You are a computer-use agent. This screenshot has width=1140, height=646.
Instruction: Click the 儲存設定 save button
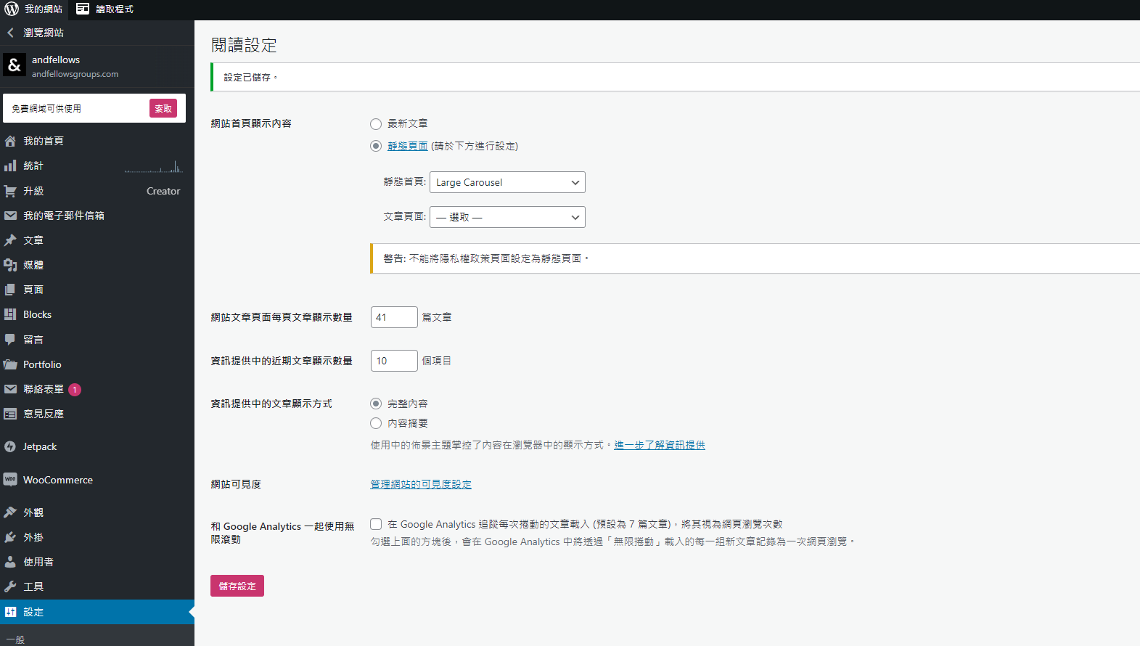237,586
